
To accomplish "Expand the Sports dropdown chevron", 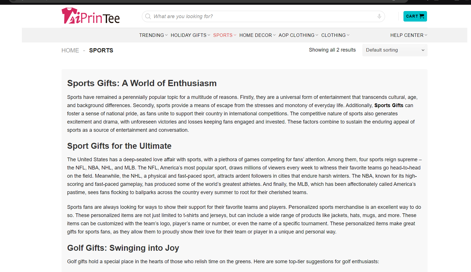I will click(x=235, y=35).
